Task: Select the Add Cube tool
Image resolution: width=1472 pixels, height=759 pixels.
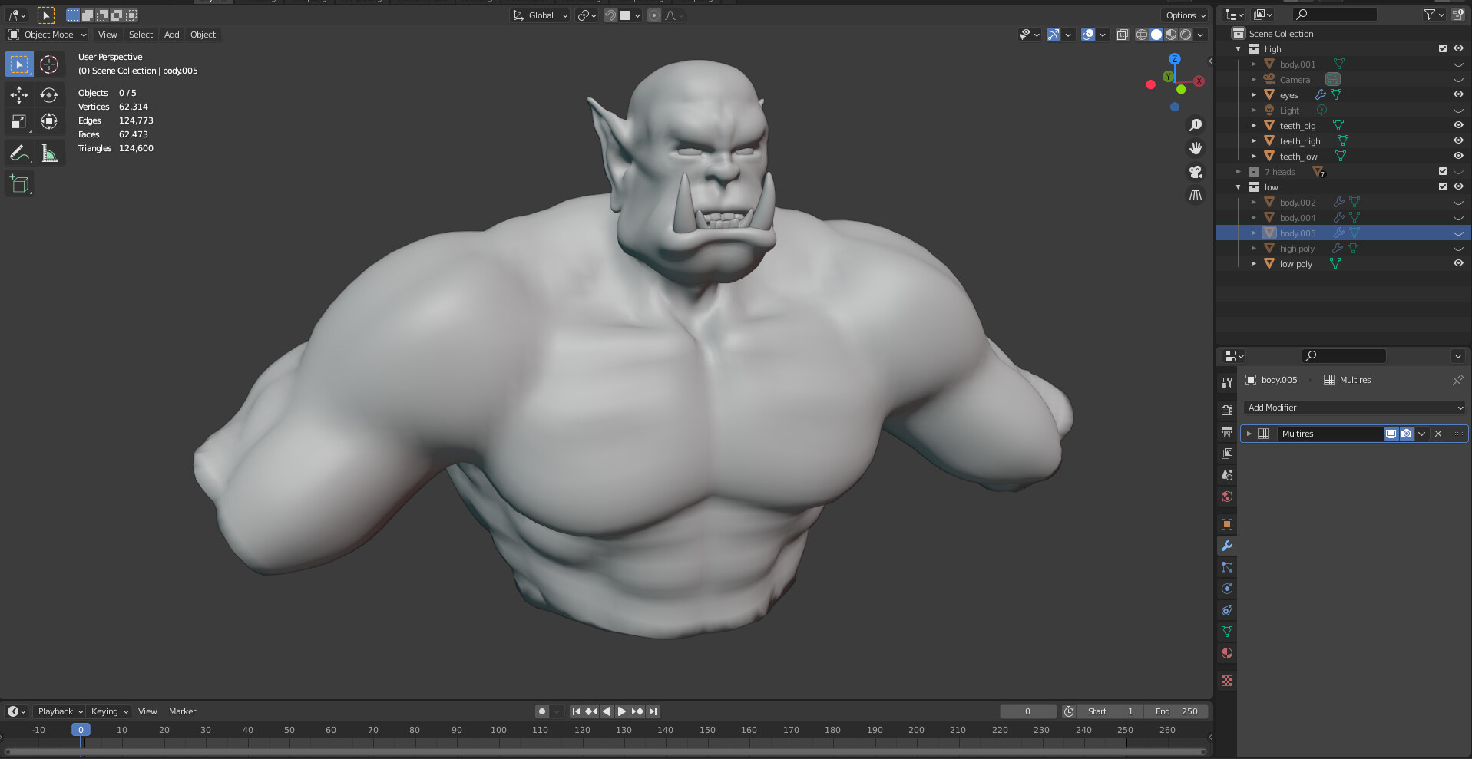Action: tap(19, 184)
